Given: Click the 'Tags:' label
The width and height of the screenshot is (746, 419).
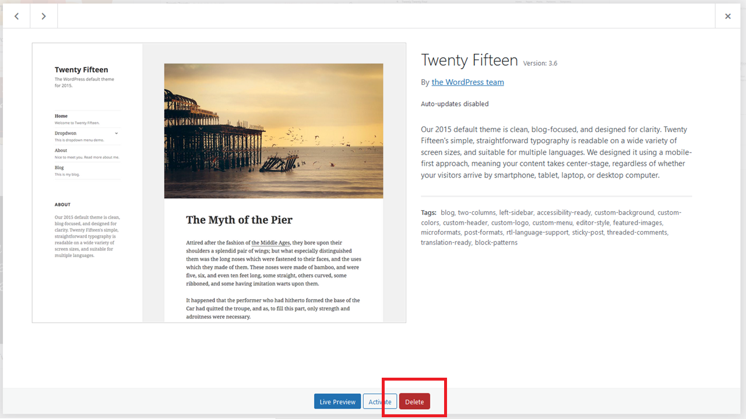Looking at the screenshot, I should (x=429, y=213).
